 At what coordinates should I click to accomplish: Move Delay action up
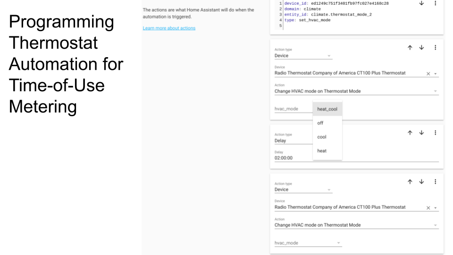410,133
